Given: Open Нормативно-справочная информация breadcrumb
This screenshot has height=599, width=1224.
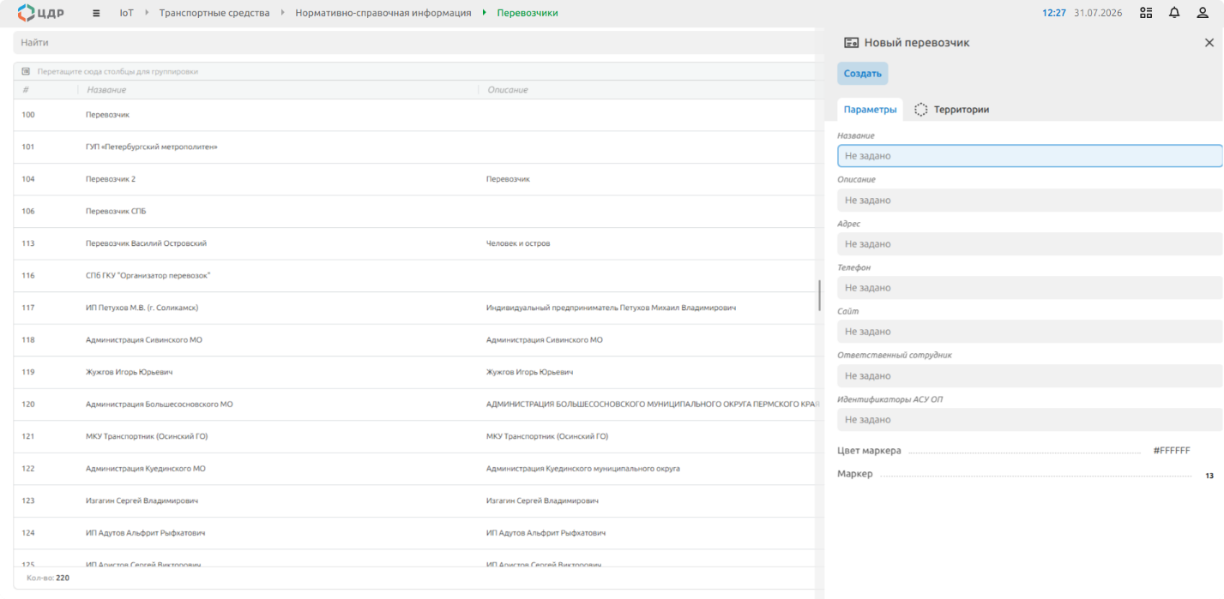Looking at the screenshot, I should coord(383,13).
